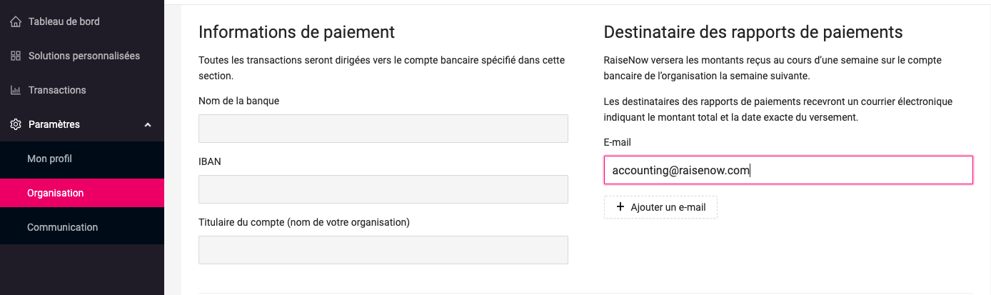Click the Nom de la banque field
Screen dimensions: 991x295
[383, 129]
